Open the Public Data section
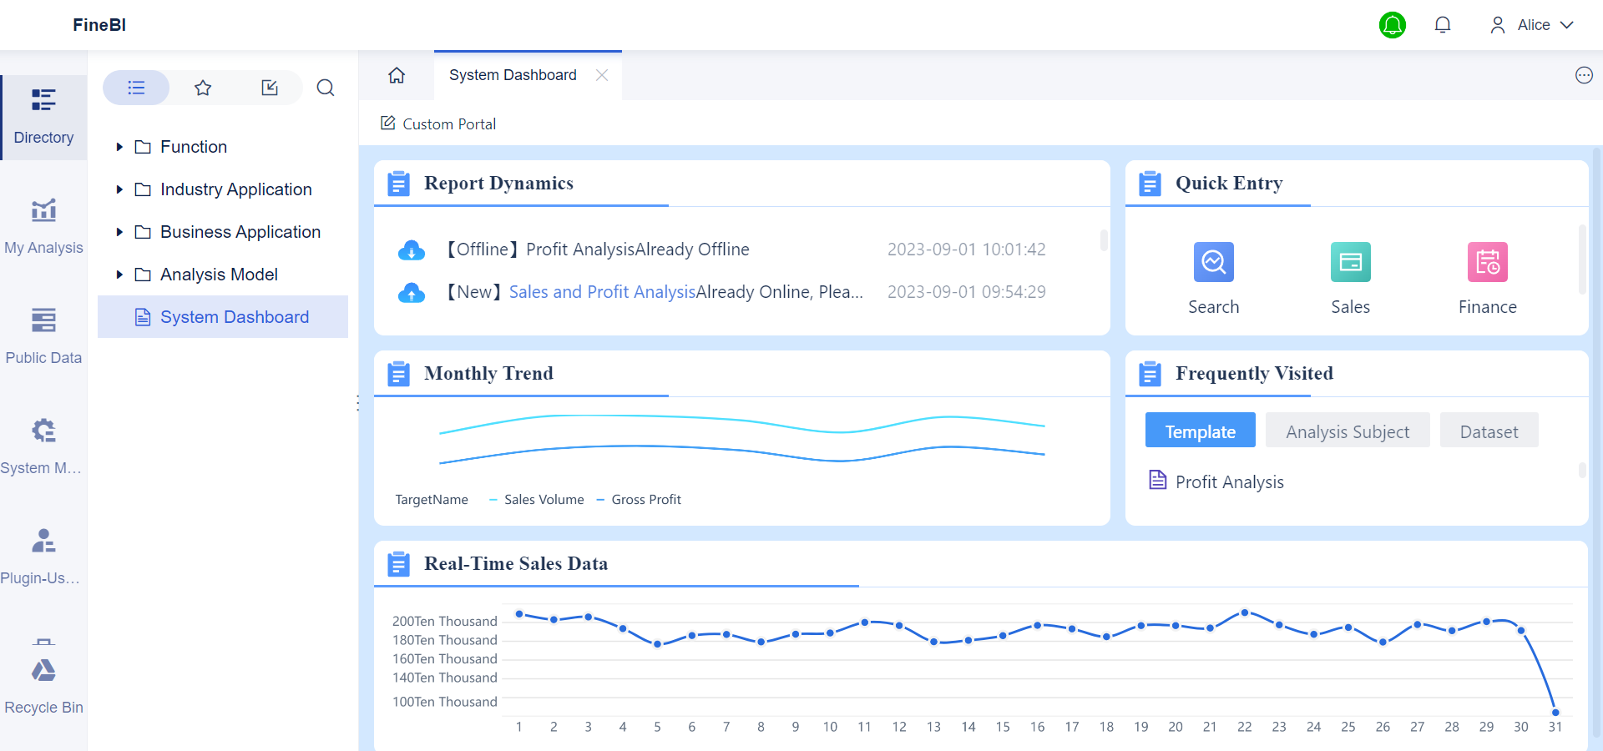The image size is (1603, 751). click(x=43, y=337)
